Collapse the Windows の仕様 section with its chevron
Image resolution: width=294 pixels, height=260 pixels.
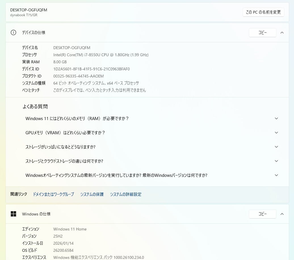pos(282,214)
